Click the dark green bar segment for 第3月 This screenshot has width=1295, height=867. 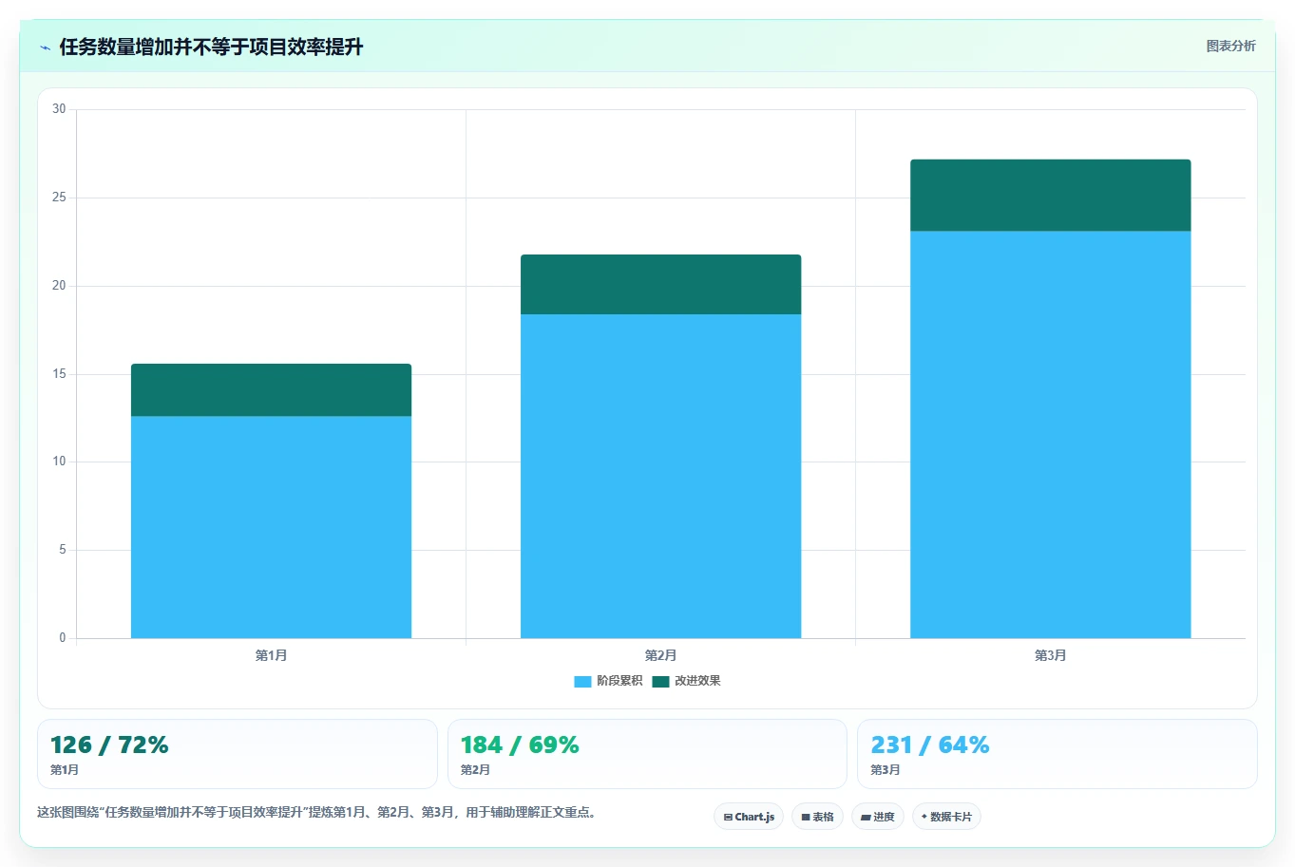1050,196
